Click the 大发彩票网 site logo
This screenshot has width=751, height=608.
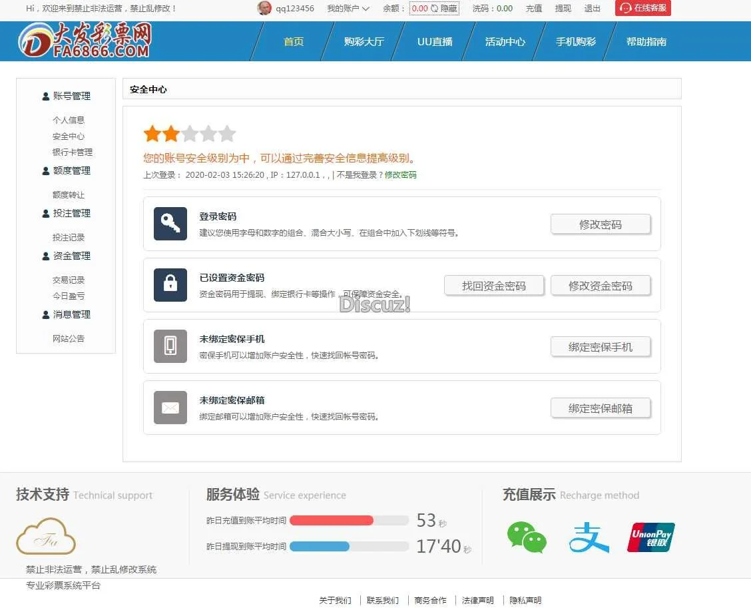pos(85,41)
